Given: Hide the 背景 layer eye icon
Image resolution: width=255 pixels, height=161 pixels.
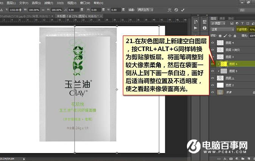Looking at the screenshot, I should point(212,92).
